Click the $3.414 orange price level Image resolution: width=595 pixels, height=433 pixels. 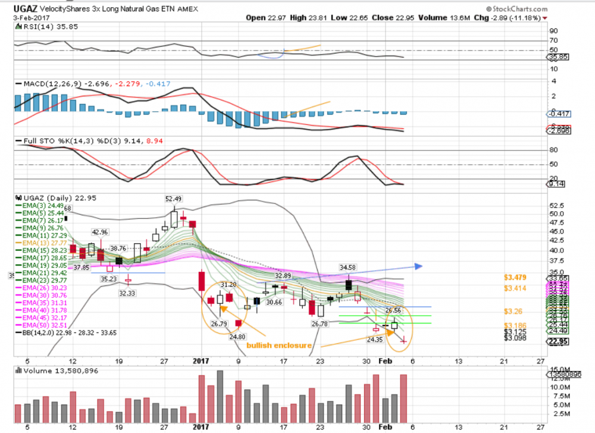point(515,288)
